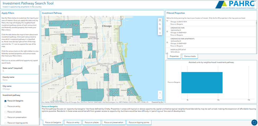Switch to the Census tracts tab

[190, 57]
